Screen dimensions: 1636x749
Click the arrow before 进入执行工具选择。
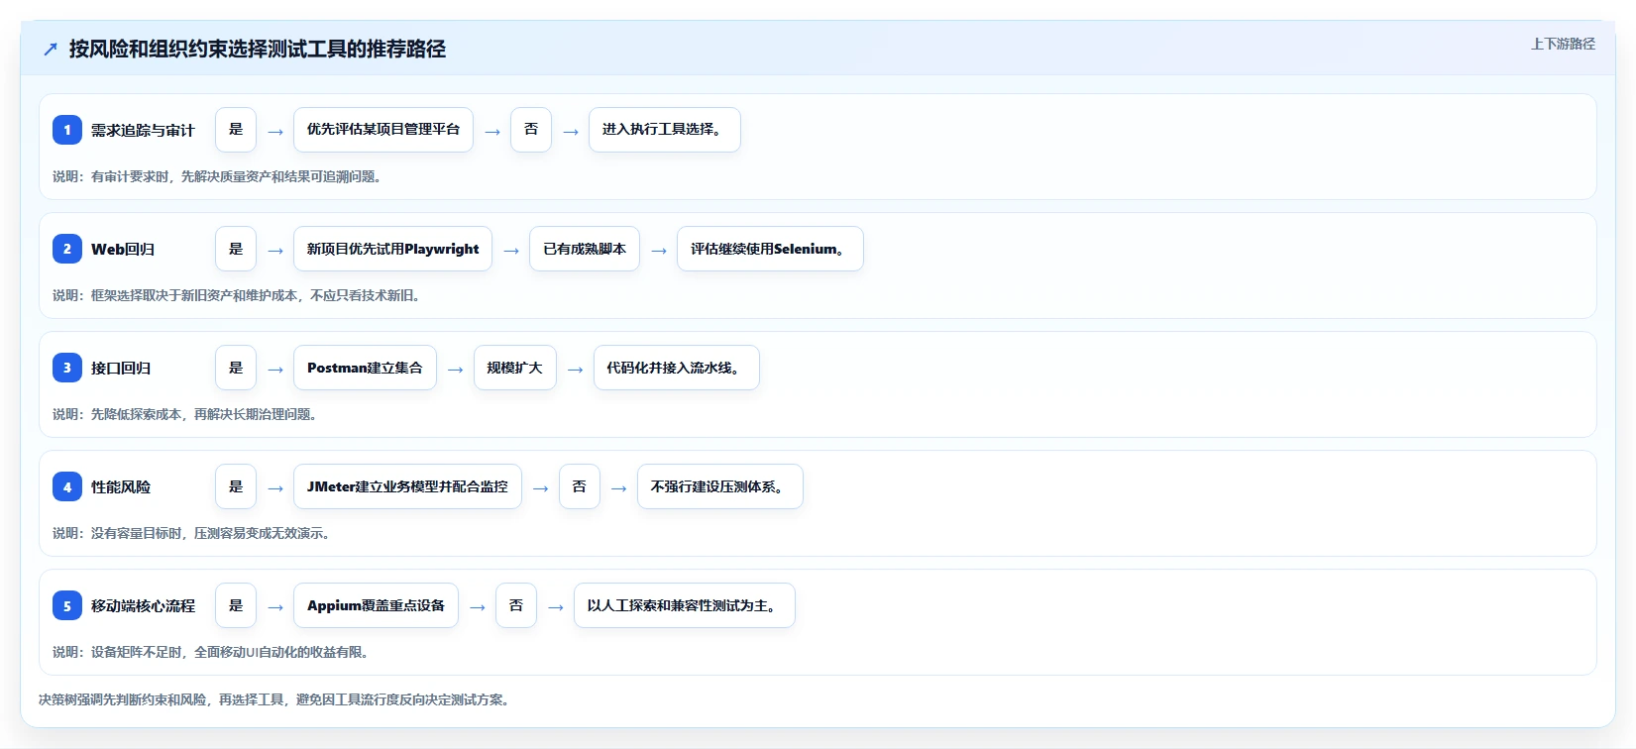click(571, 132)
